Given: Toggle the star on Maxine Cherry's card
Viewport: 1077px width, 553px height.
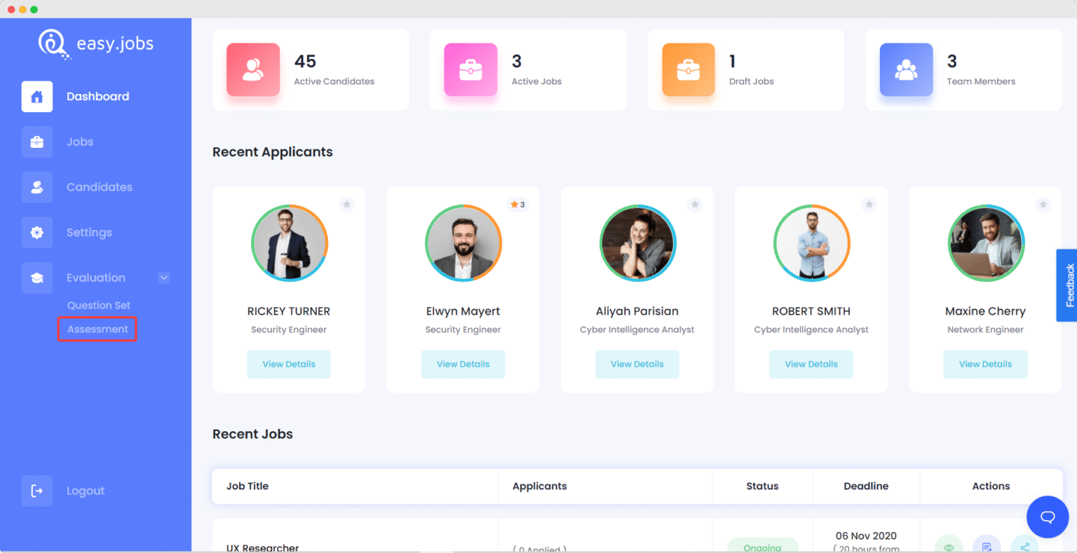Looking at the screenshot, I should tap(1043, 205).
